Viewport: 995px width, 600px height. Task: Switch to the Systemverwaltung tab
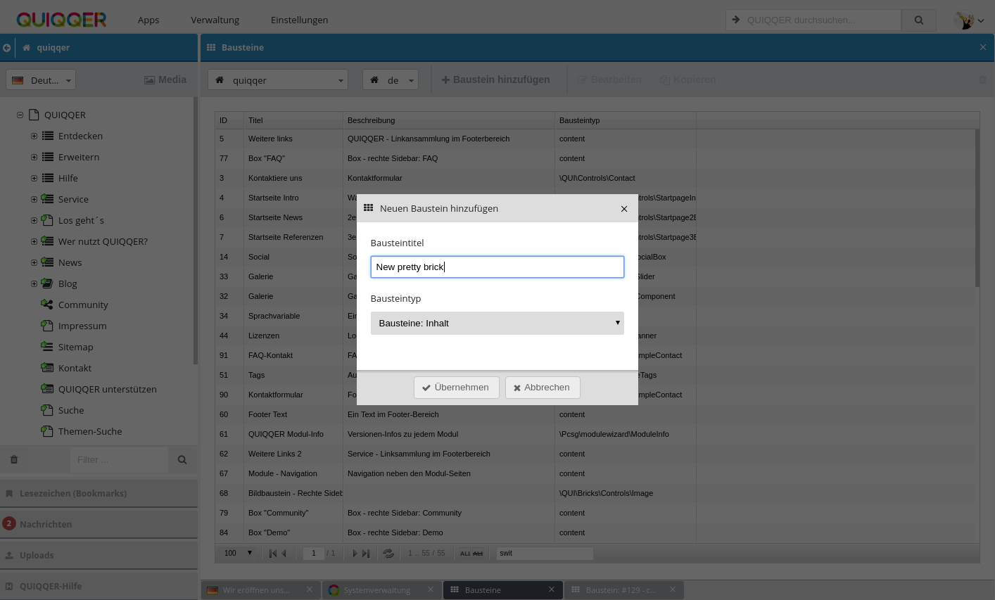pos(376,590)
